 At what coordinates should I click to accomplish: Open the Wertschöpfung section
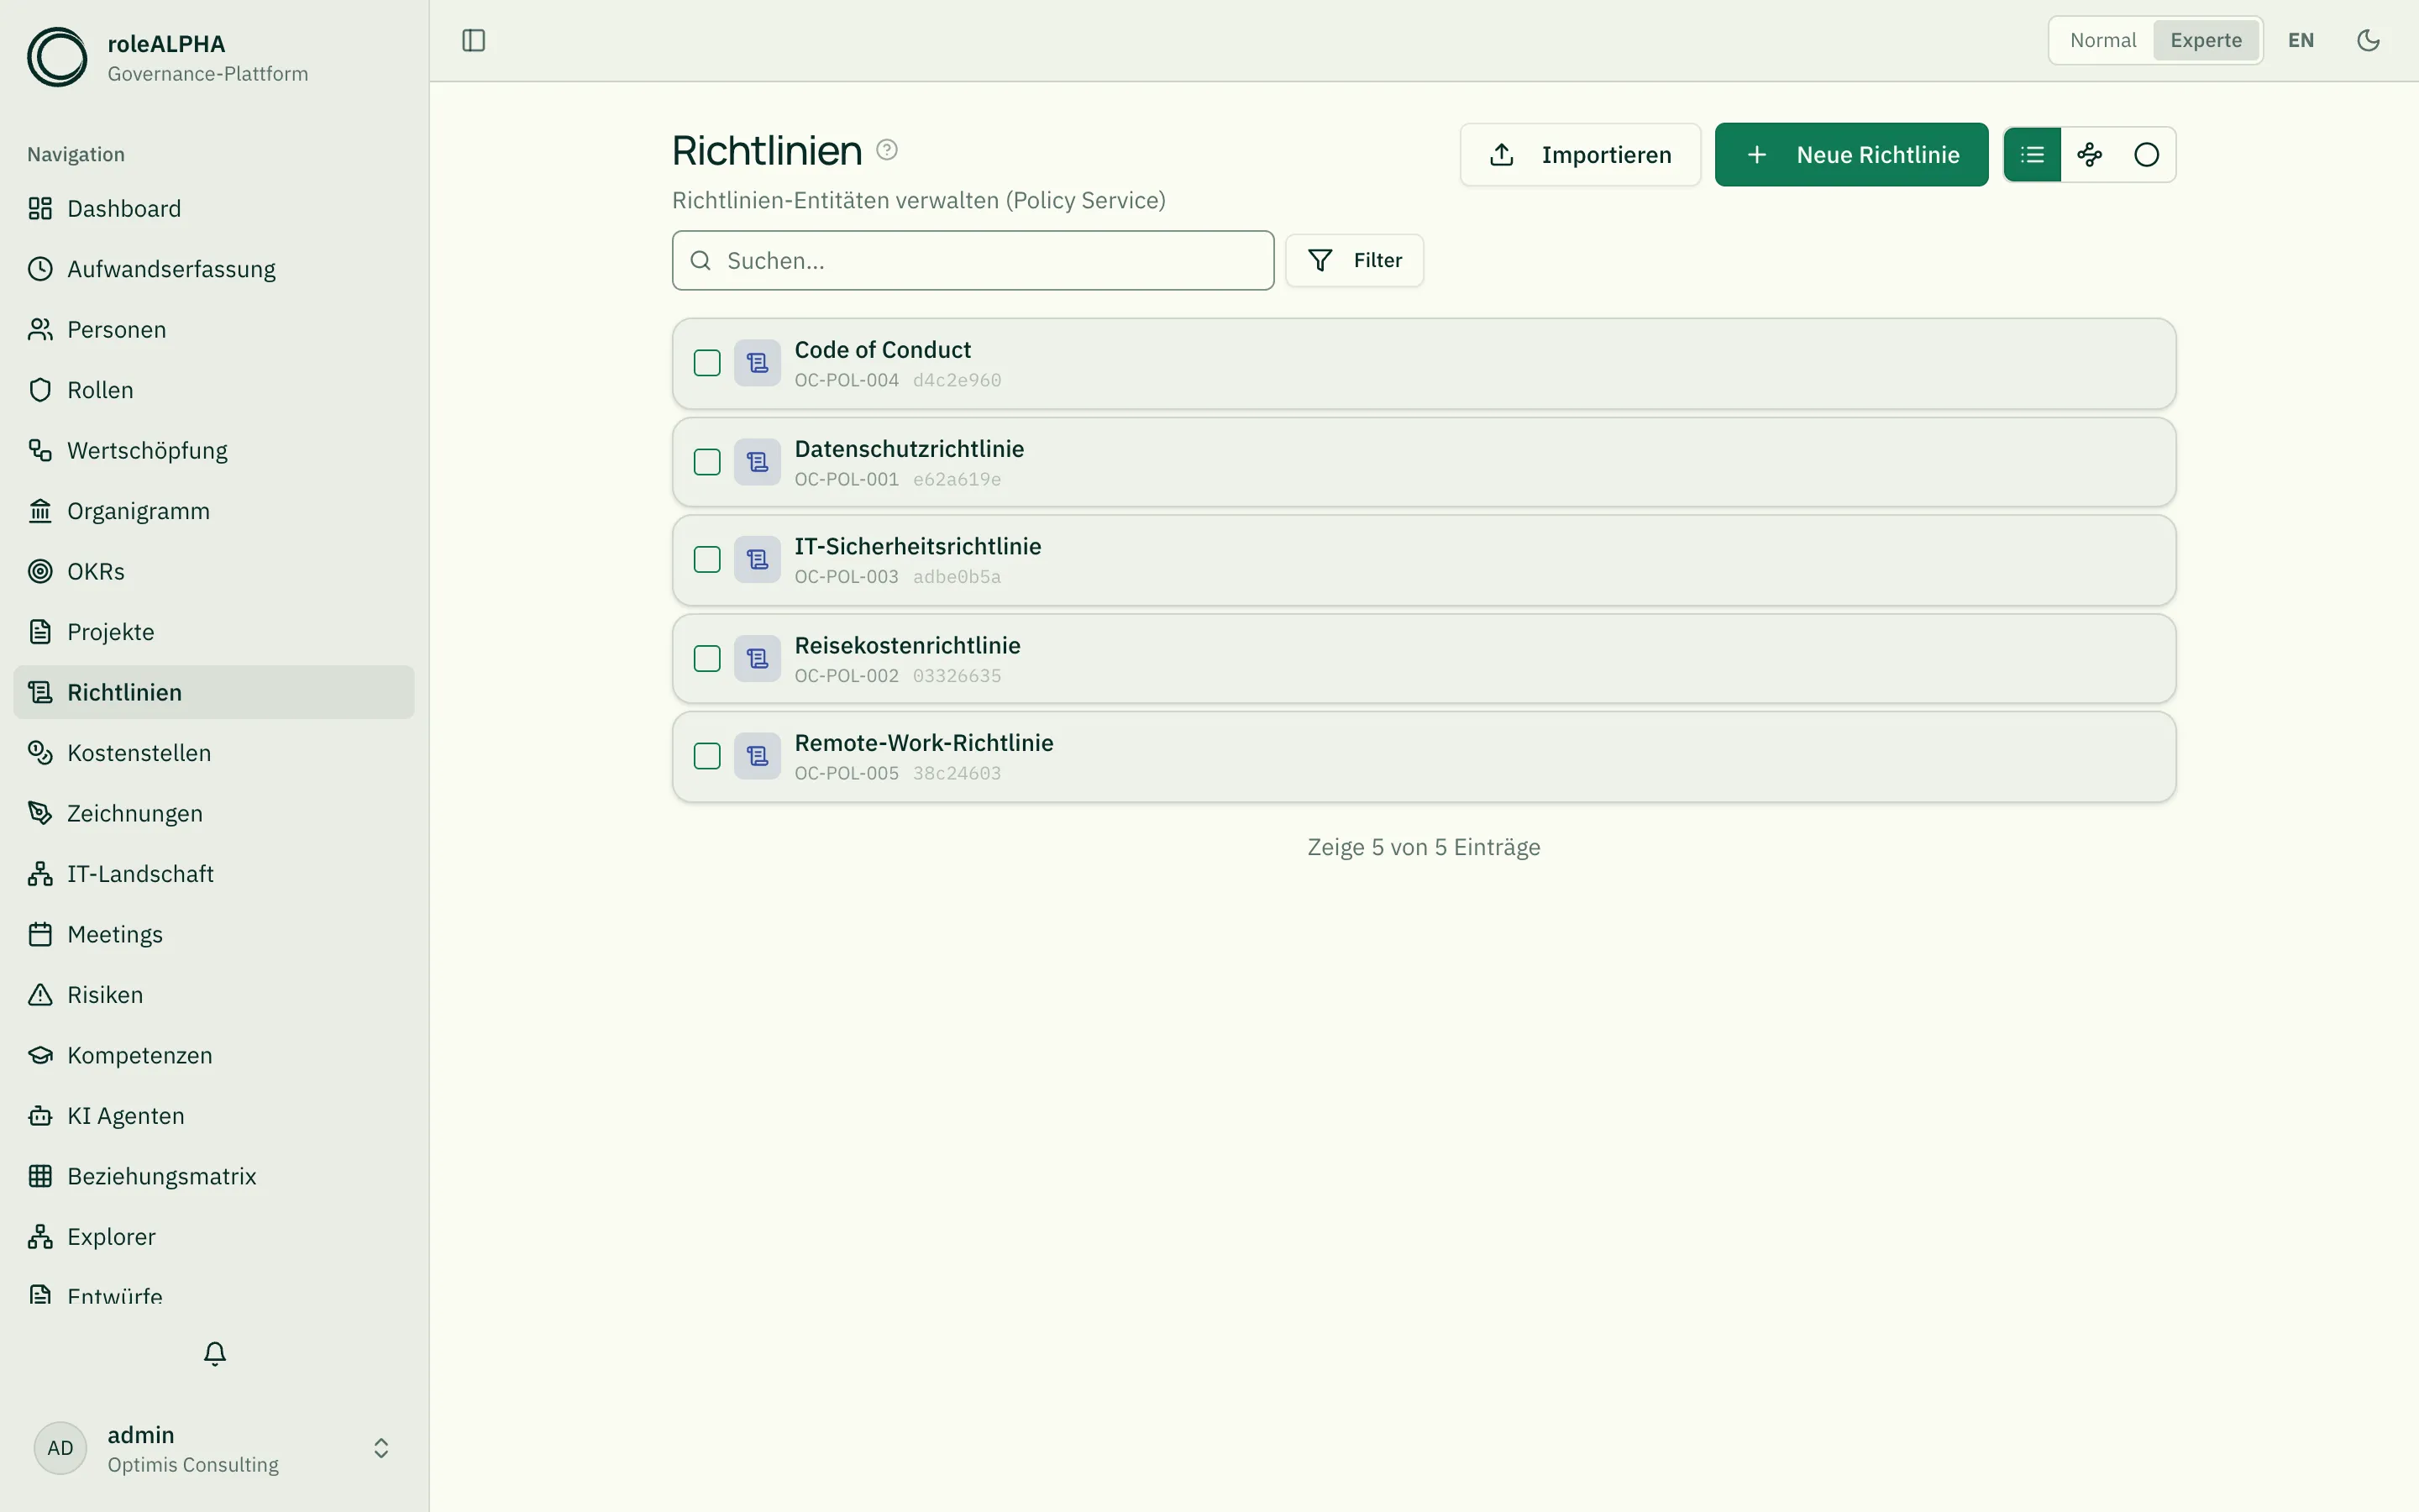(214, 450)
